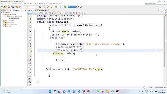Switch to the Start Page tab
Image resolution: width=167 pixels, height=94 pixels.
(31, 10)
